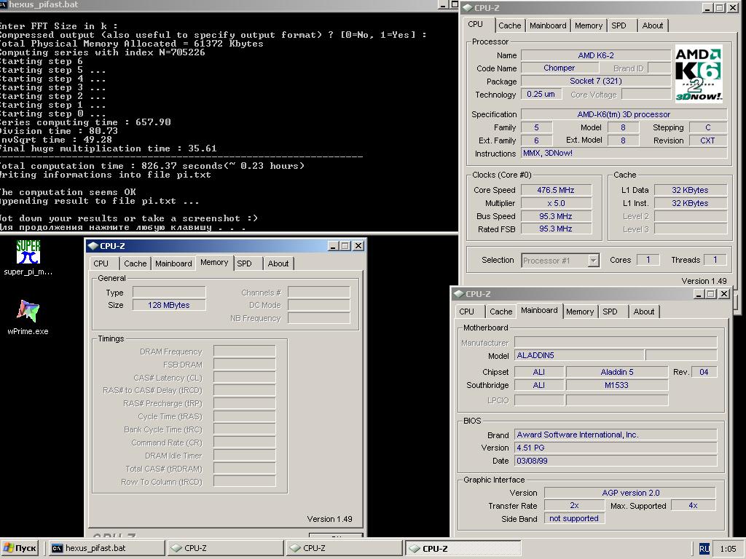Viewport: 746px width, 559px height.
Task: Click the AMD-K6(tm) 3D processor specification
Action: point(624,114)
